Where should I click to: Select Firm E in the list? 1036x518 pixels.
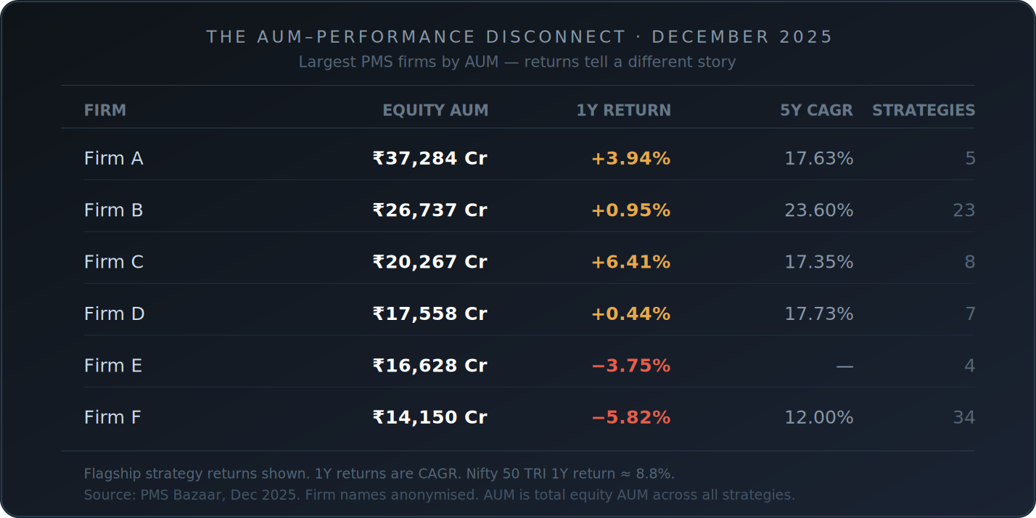click(x=113, y=366)
